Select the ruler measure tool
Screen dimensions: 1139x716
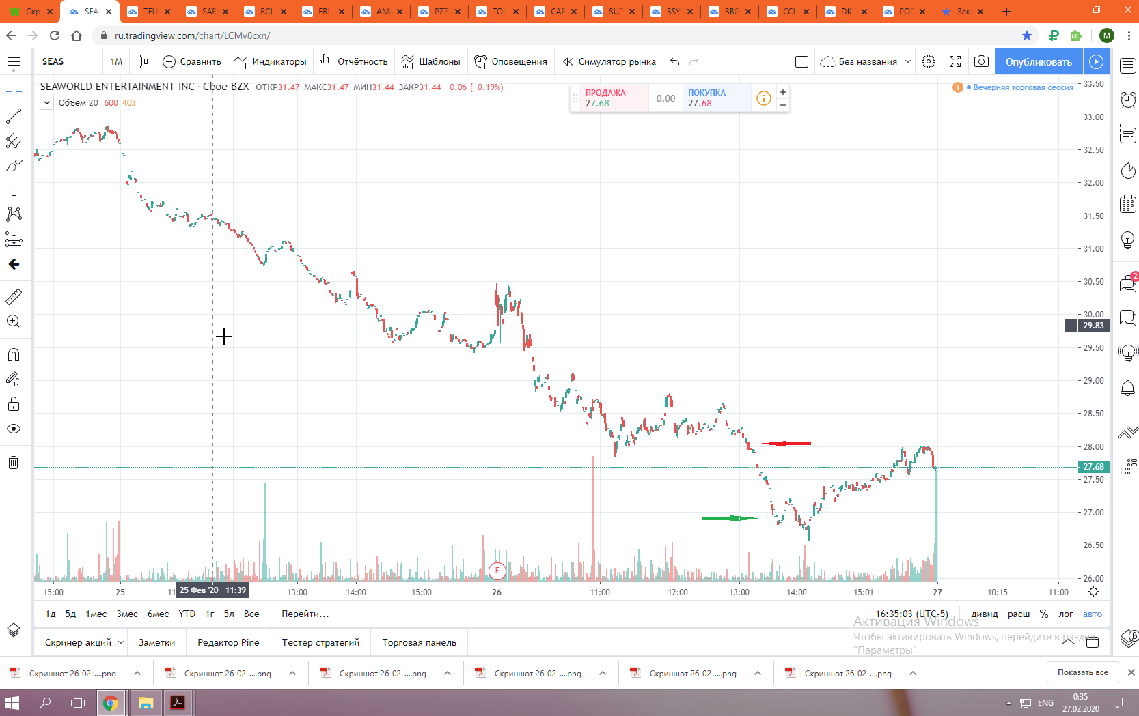tap(14, 297)
